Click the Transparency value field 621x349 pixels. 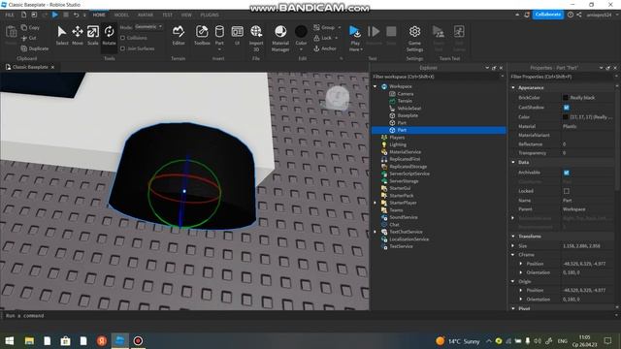588,153
